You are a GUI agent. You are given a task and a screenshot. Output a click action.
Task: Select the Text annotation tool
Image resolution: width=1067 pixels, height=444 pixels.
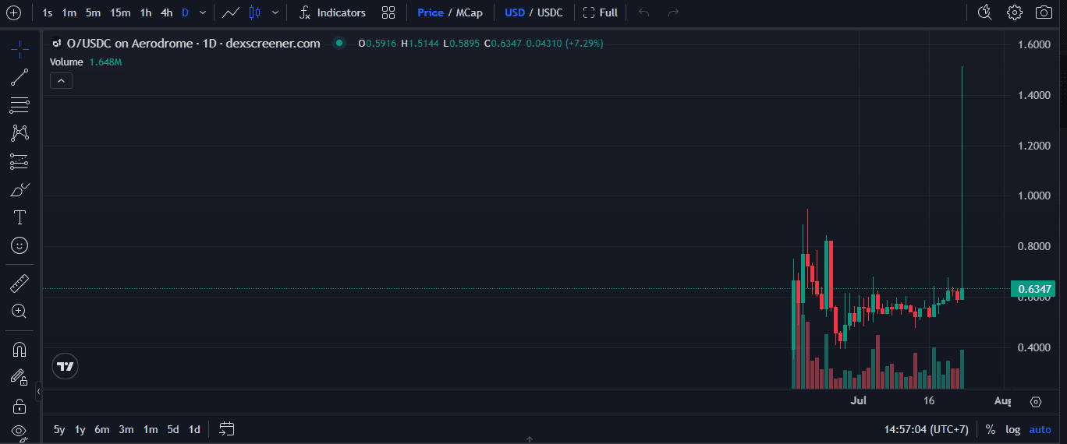click(19, 217)
